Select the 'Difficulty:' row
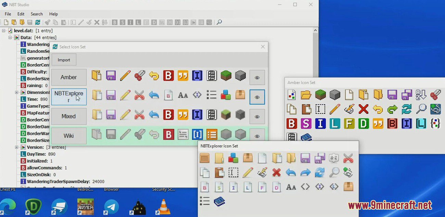 [x=34, y=72]
